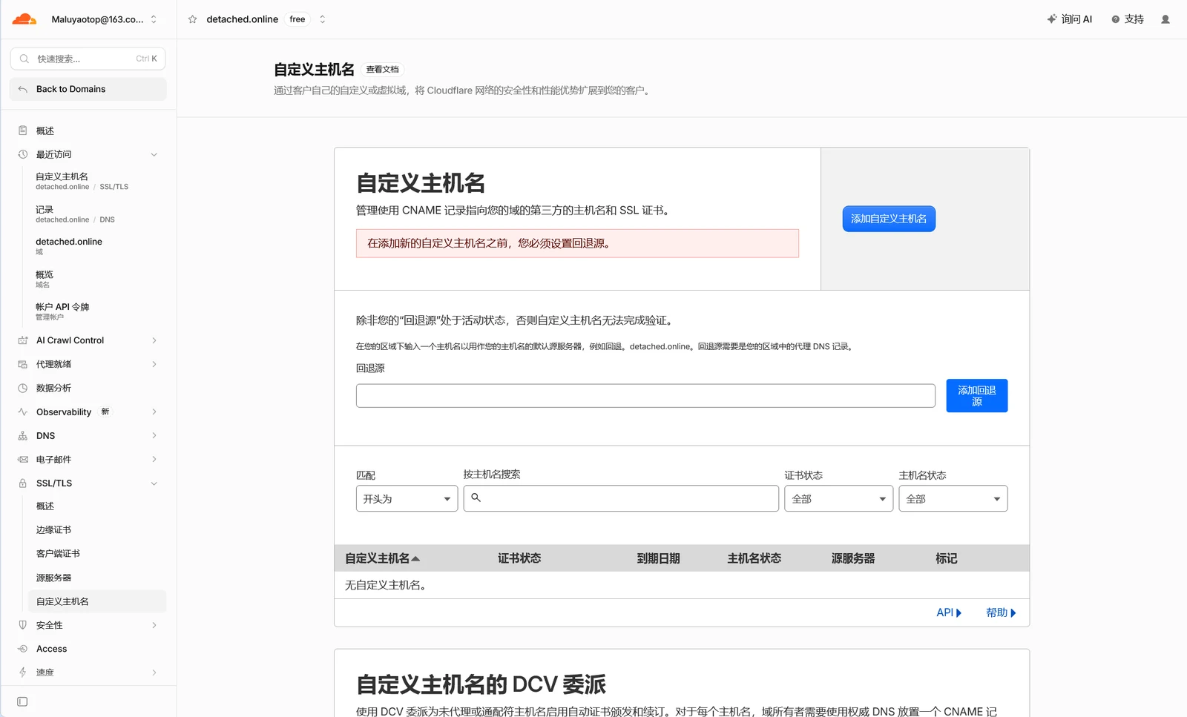
Task: Expand the DNS menu chevron
Action: (154, 435)
